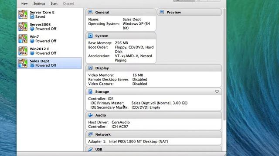Open the Network section header
Image resolution: width=279 pixels, height=156 pixels.
coord(154,134)
